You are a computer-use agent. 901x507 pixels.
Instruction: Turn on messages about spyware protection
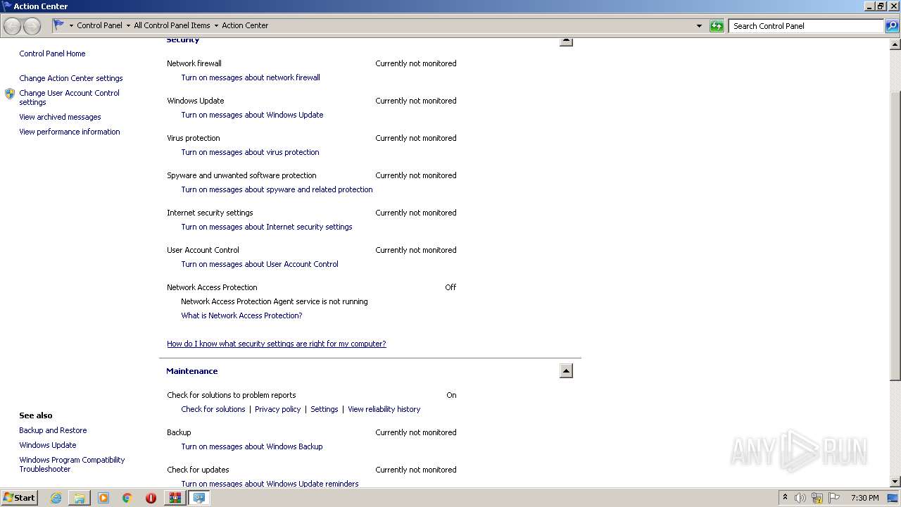point(277,189)
